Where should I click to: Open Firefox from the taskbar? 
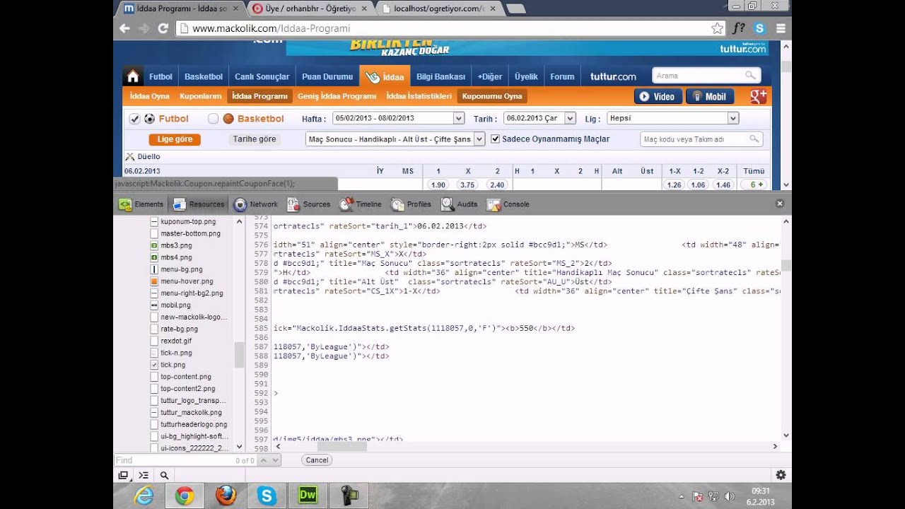226,496
